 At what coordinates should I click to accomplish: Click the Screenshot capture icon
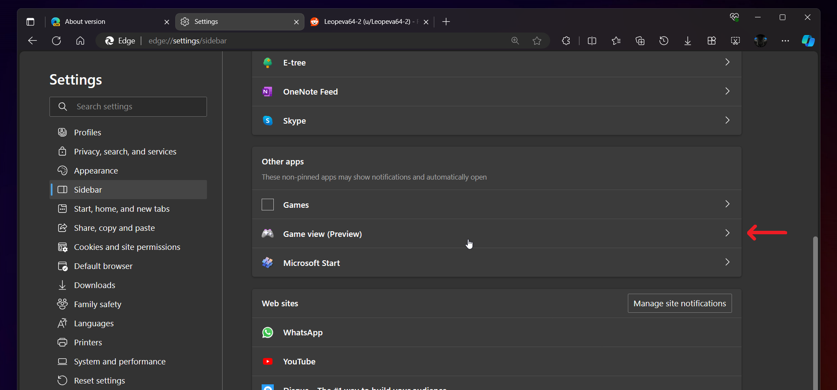pos(735,41)
